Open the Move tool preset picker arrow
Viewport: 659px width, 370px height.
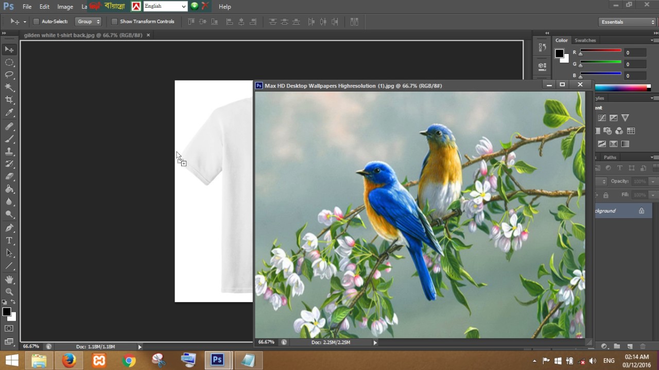25,22
